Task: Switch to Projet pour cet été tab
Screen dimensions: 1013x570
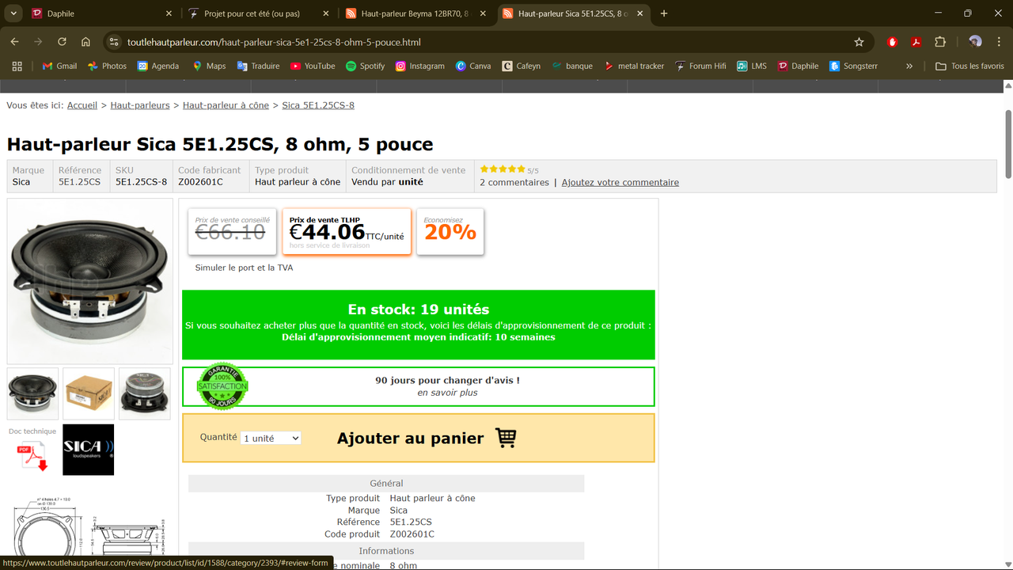Action: (x=258, y=13)
